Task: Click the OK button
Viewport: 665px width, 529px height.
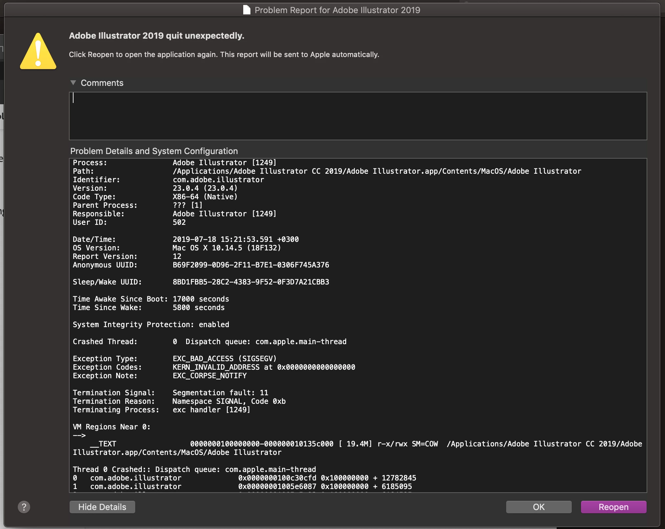Action: point(538,507)
